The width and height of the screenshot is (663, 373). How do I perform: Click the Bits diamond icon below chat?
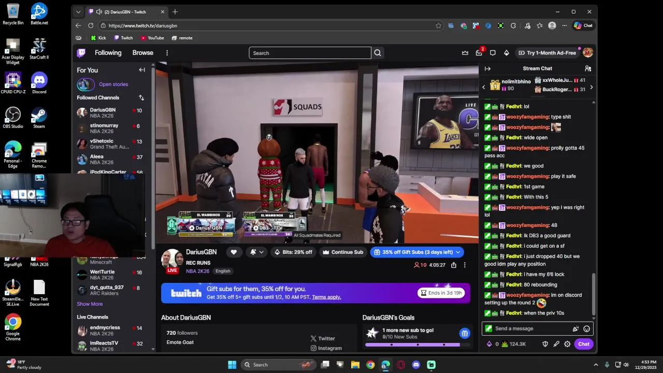click(489, 344)
